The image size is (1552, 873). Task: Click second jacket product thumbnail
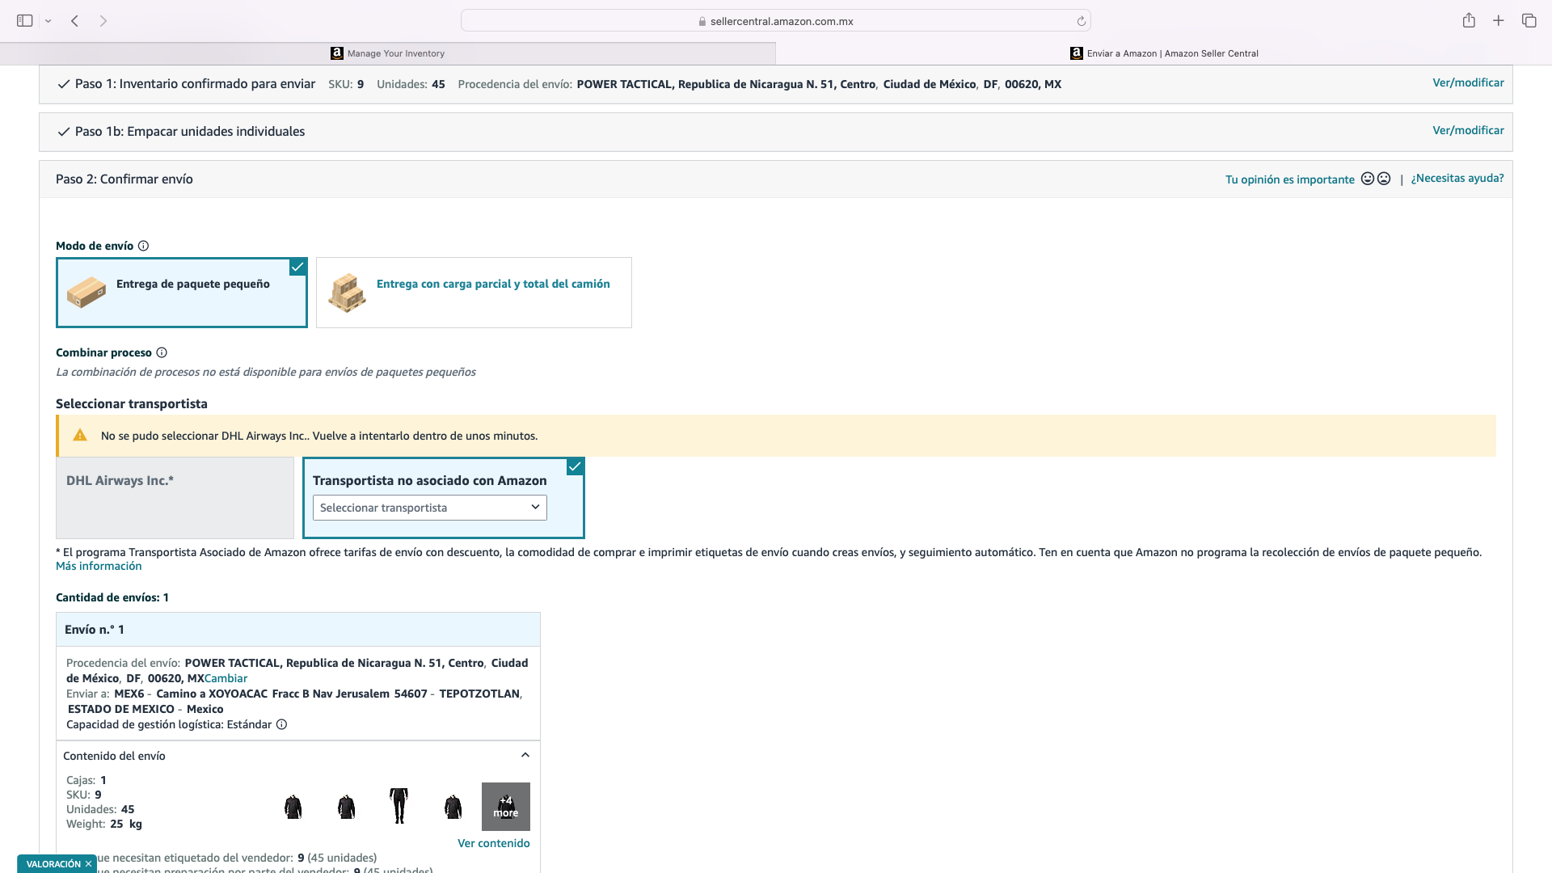point(346,807)
